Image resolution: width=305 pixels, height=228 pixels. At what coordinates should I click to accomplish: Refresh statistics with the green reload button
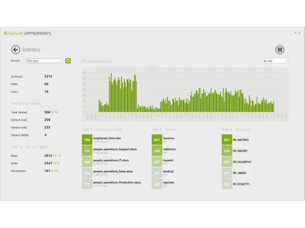(68, 61)
